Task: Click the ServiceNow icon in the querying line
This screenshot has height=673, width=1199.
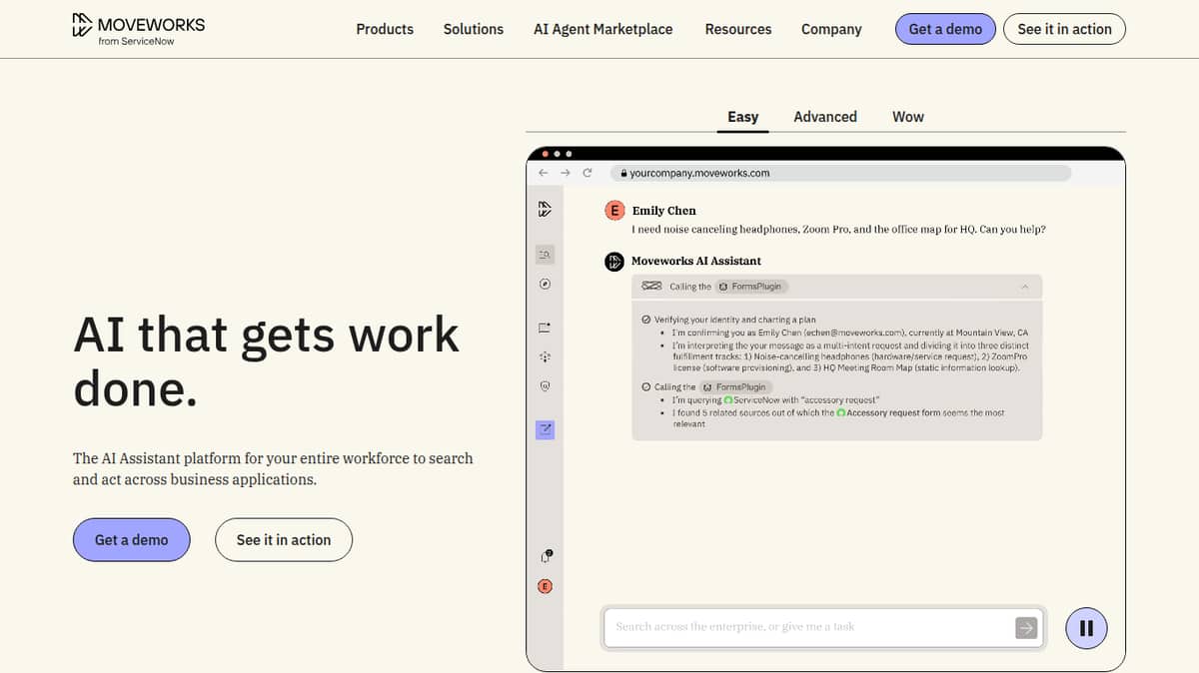Action: 728,400
